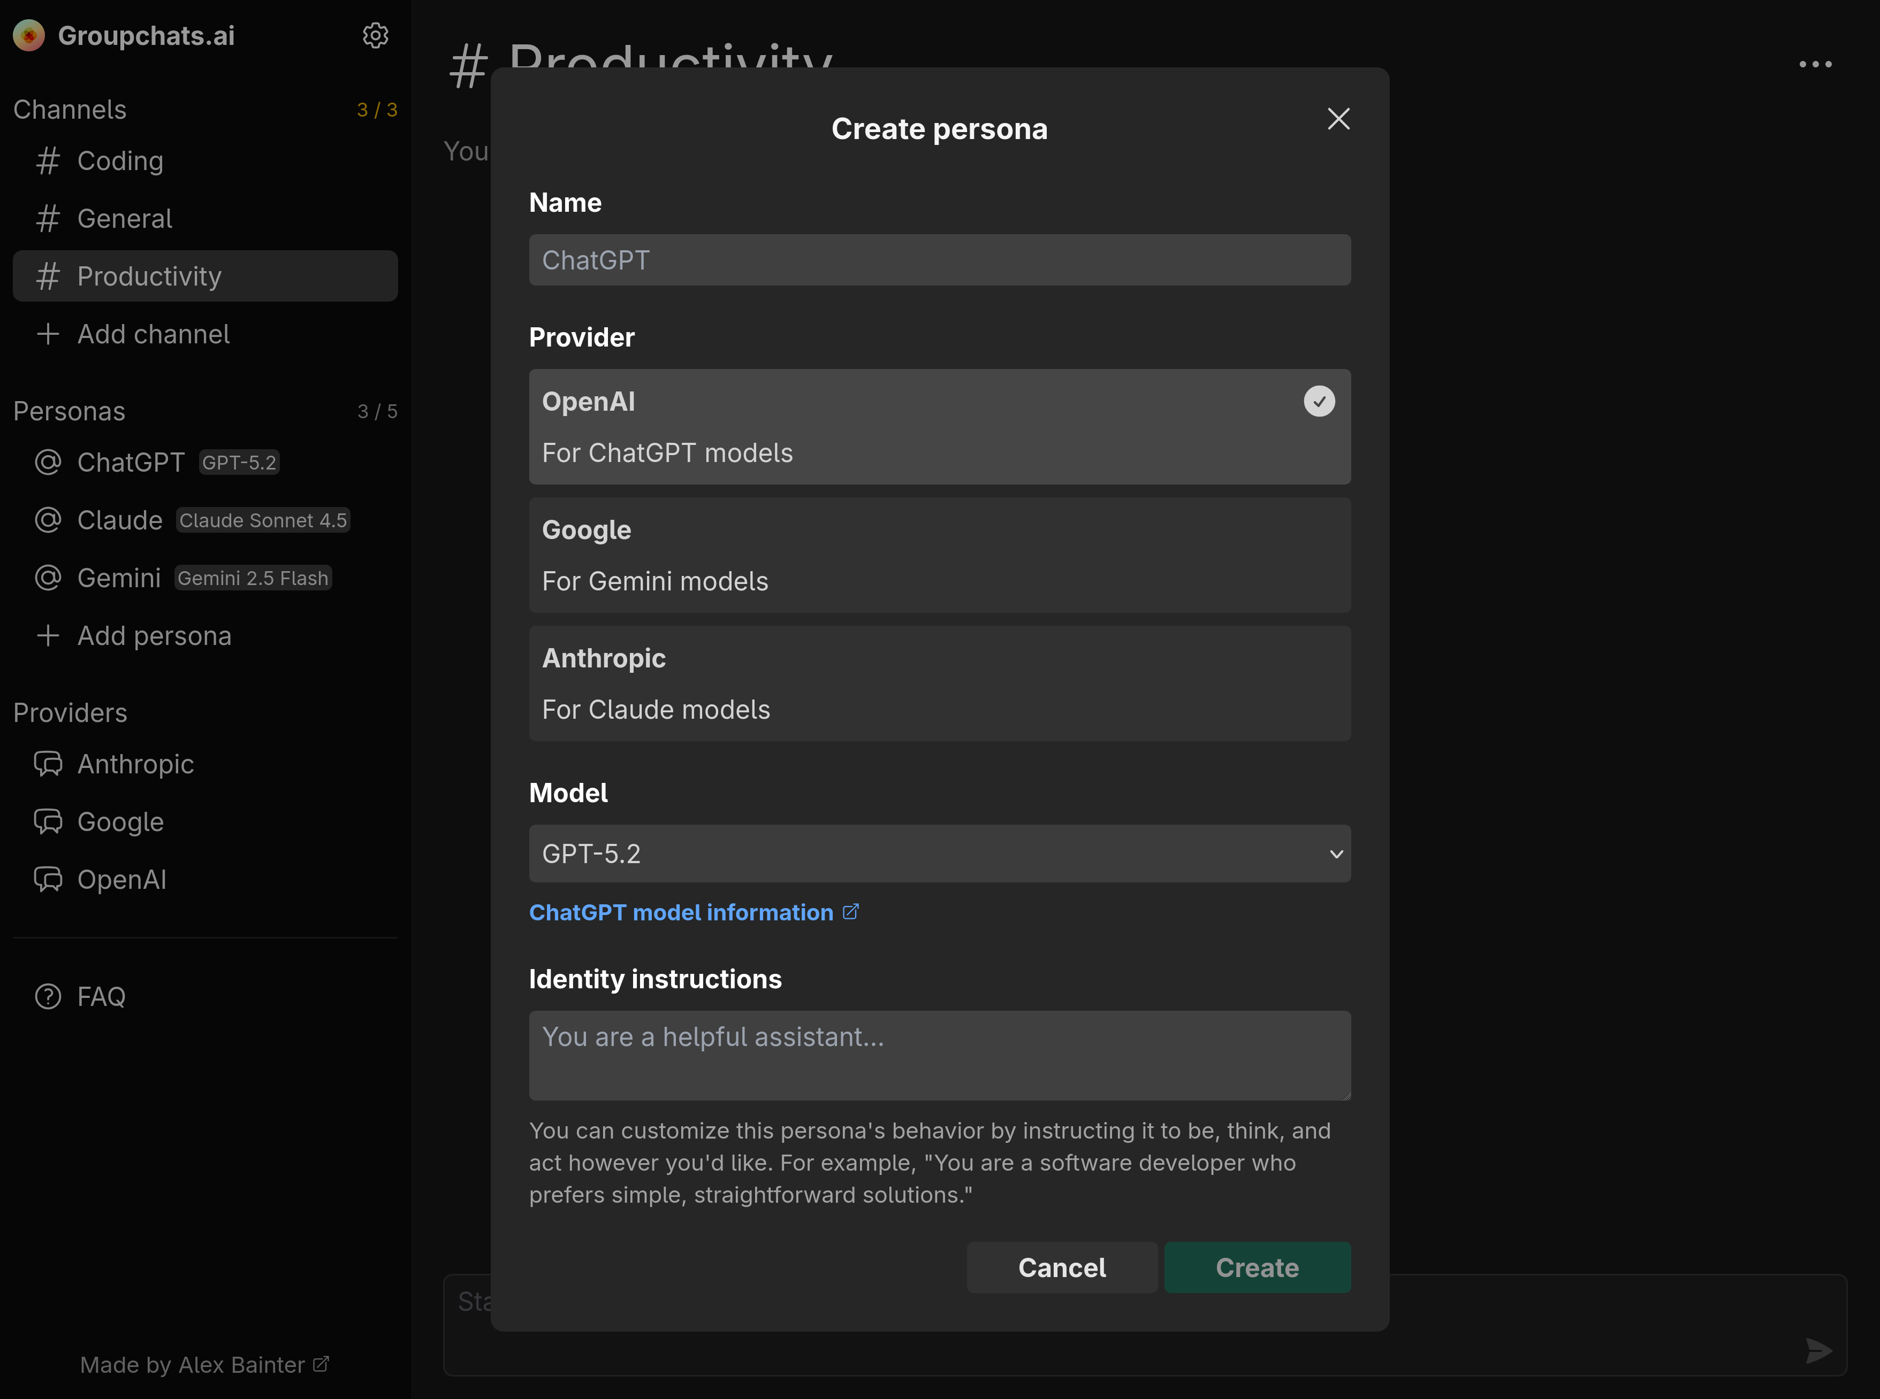Close the Create persona dialog
This screenshot has height=1399, width=1880.
coord(1338,119)
